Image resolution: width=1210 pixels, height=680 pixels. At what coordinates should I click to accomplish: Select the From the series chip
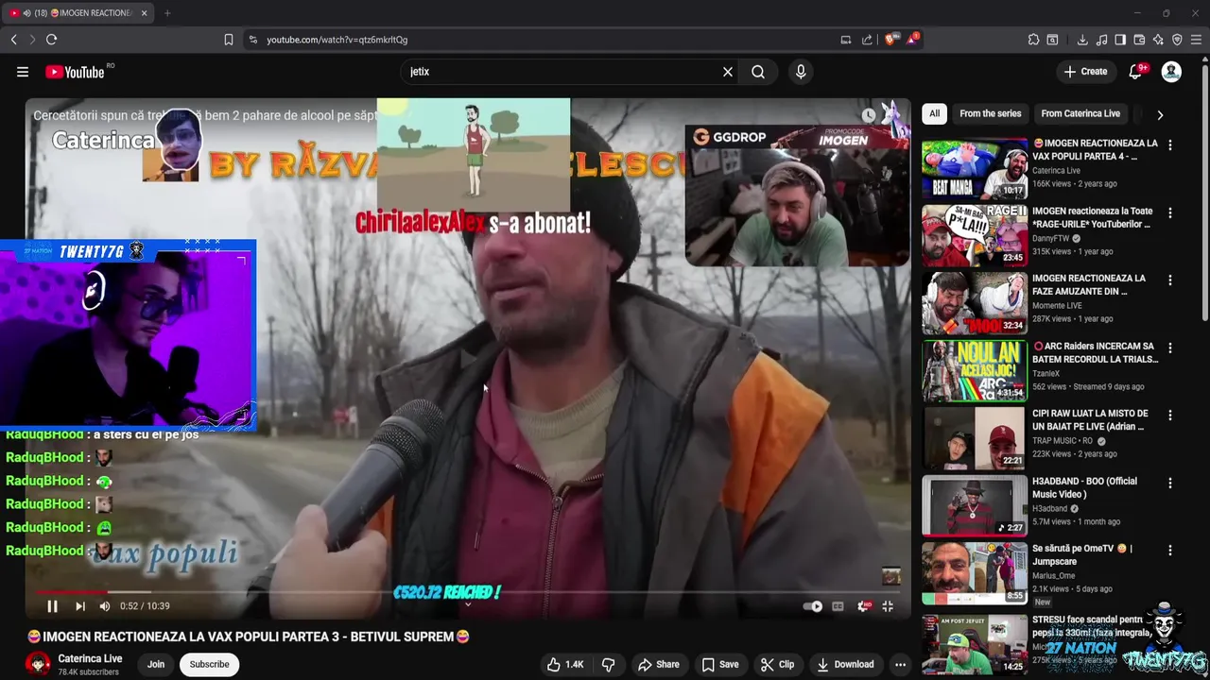[x=990, y=113]
